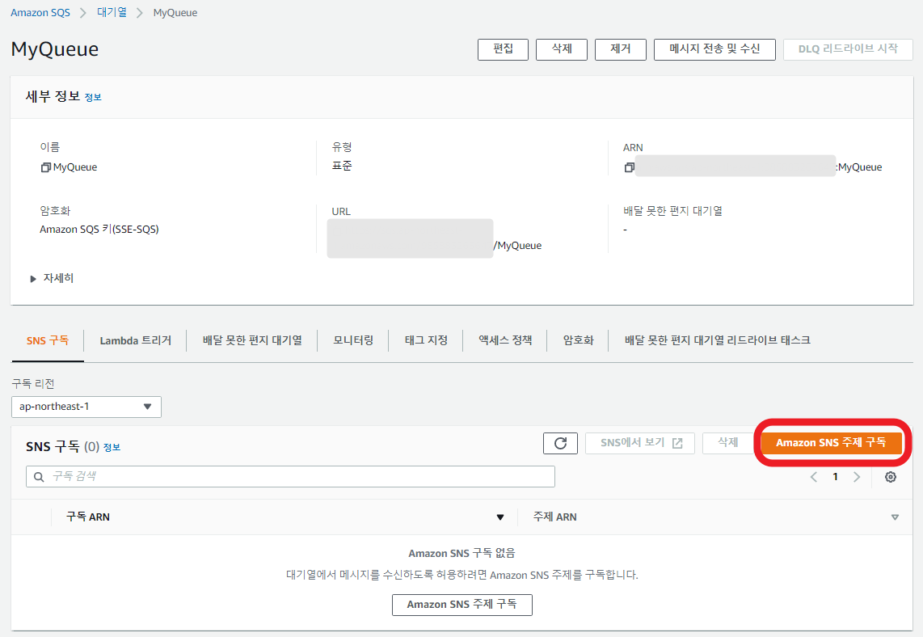Click the DLQ 리드라이브 시작 button
Image resolution: width=923 pixels, height=637 pixels.
[849, 49]
